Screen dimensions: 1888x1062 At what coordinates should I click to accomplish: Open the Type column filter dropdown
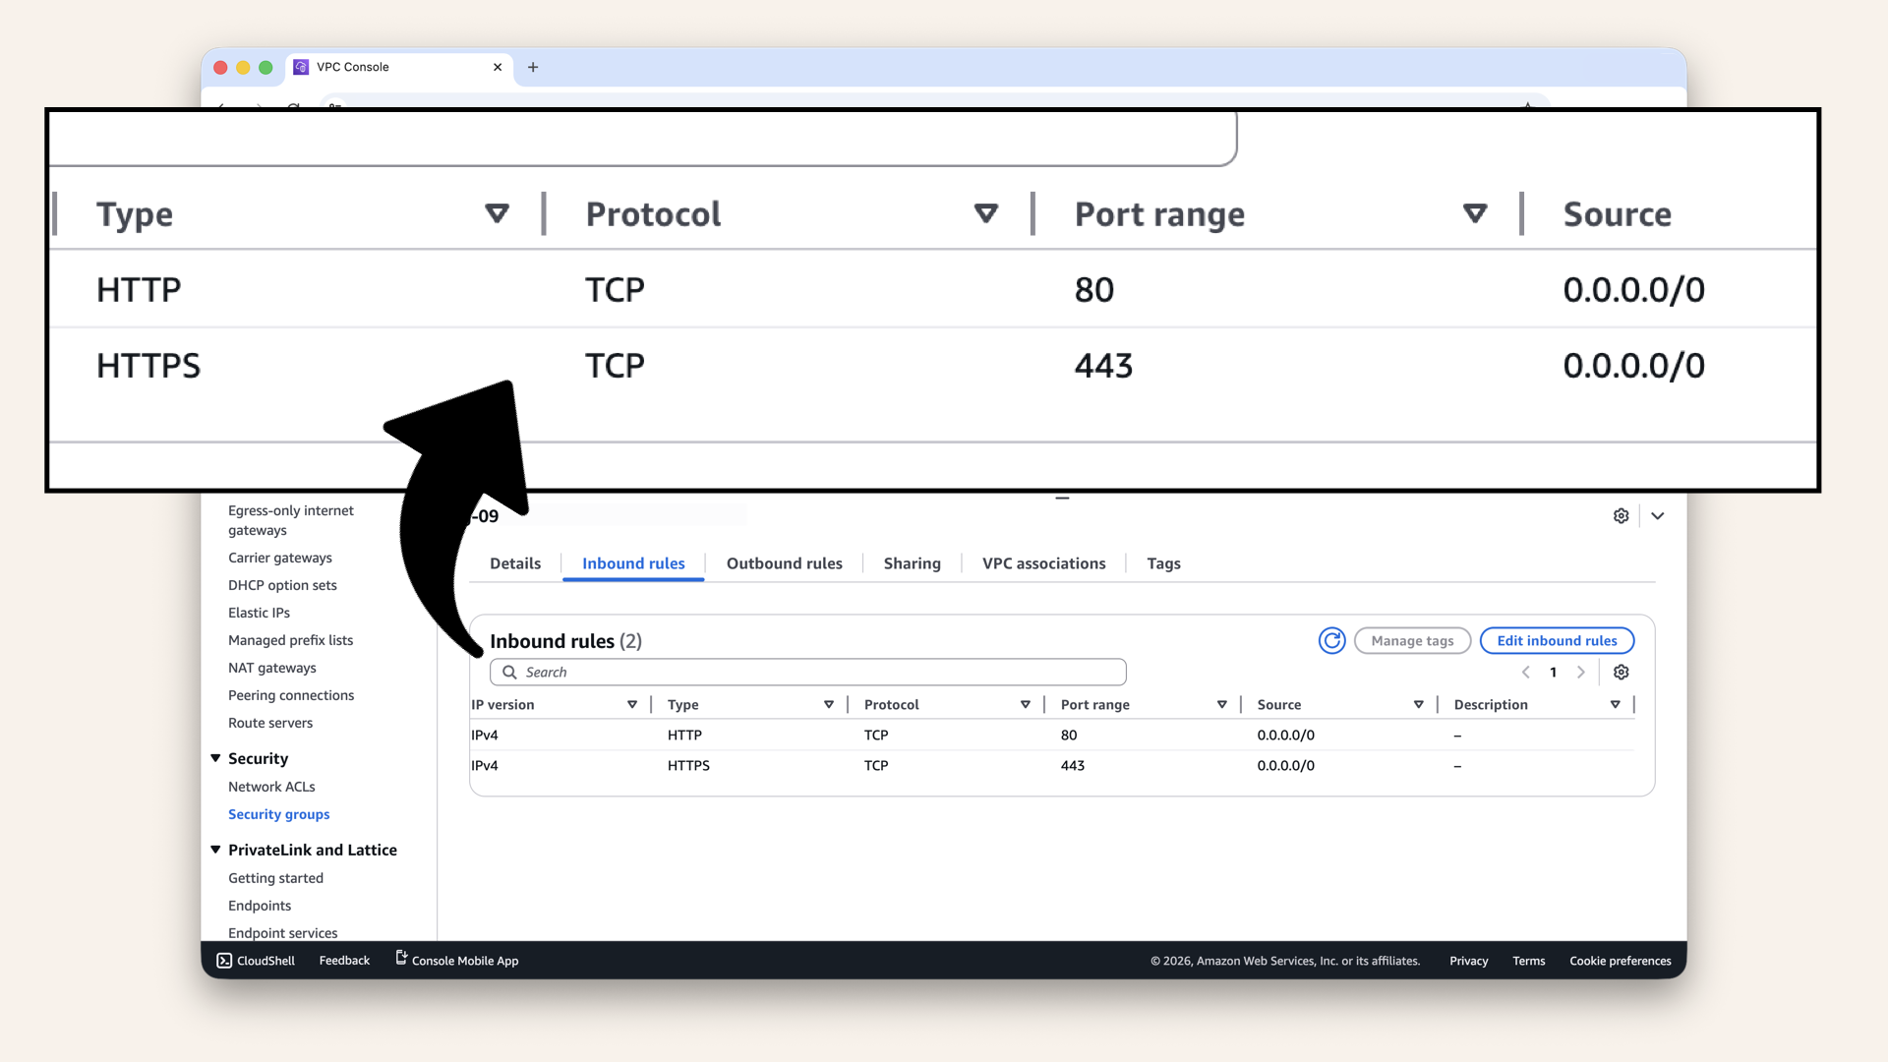(829, 704)
